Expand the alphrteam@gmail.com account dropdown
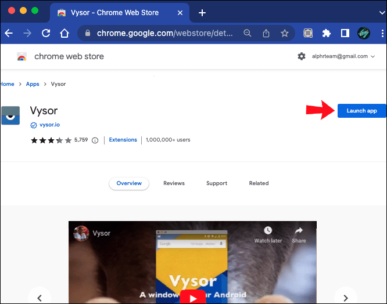Image resolution: width=387 pixels, height=304 pixels. click(x=343, y=56)
